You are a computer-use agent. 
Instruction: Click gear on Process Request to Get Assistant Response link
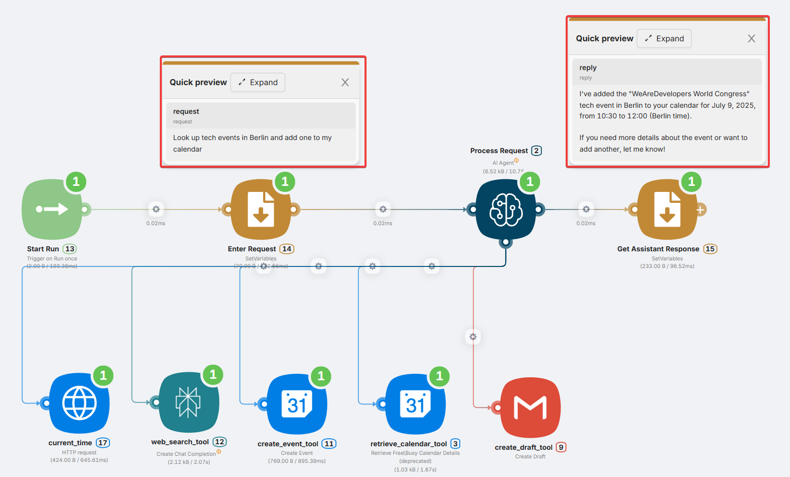(586, 209)
